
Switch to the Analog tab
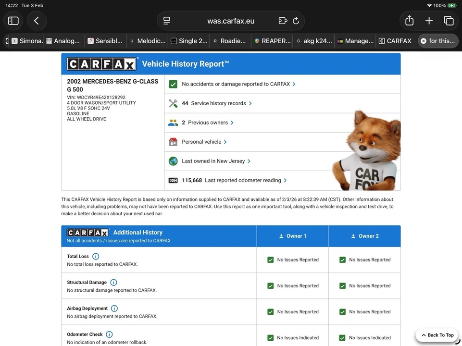pyautogui.click(x=63, y=41)
